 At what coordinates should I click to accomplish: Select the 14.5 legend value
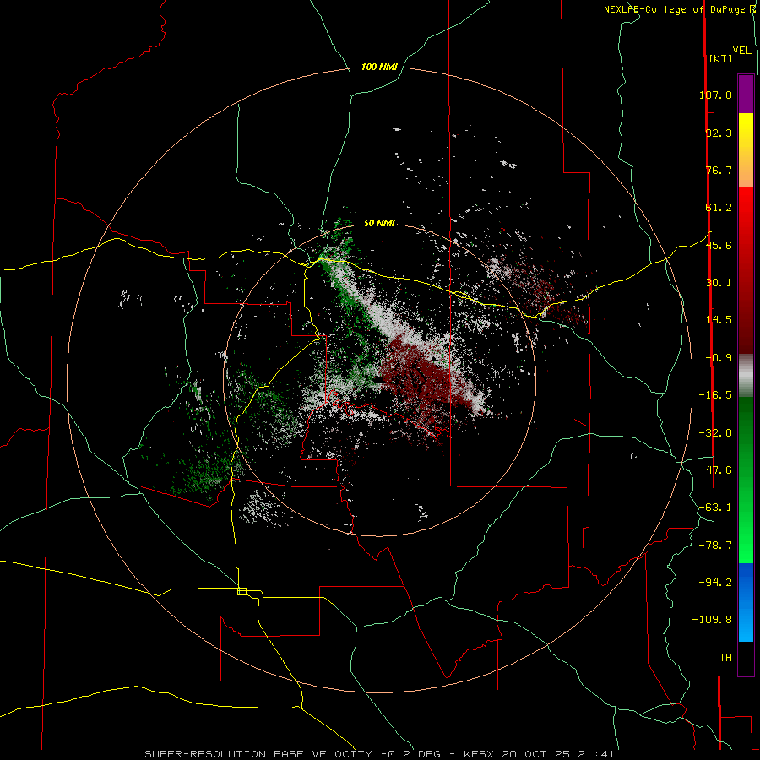(719, 320)
